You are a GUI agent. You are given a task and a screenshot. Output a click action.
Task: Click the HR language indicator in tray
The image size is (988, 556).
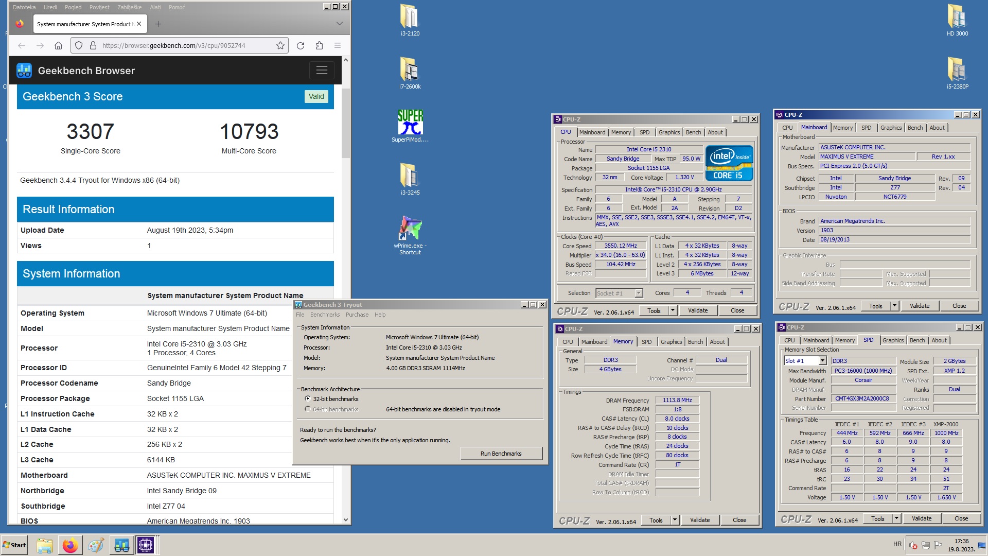point(897,544)
